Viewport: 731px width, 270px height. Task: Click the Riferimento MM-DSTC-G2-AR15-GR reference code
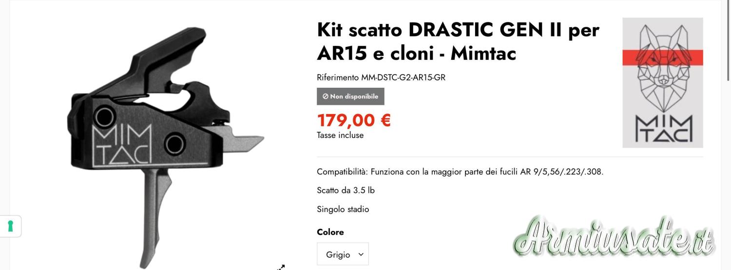coord(381,77)
